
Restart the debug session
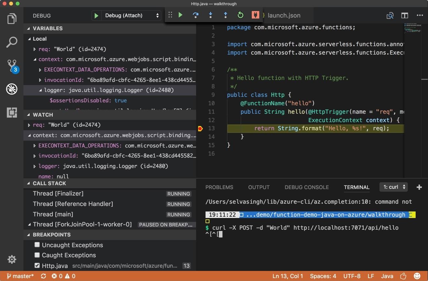(240, 15)
